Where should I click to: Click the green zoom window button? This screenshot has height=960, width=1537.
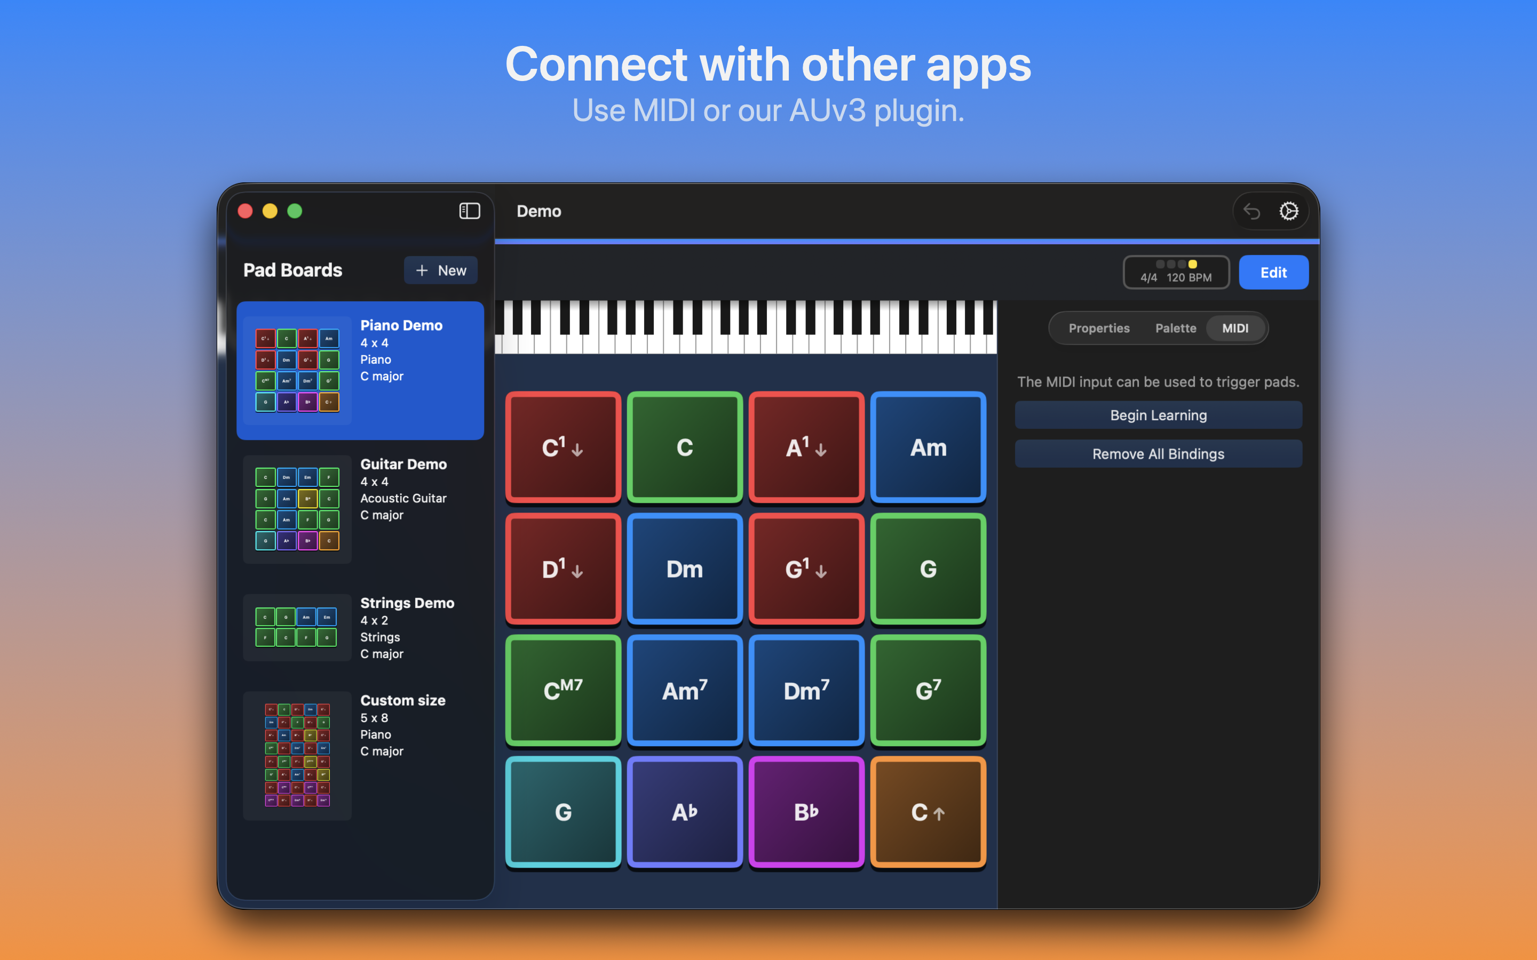coord(295,211)
